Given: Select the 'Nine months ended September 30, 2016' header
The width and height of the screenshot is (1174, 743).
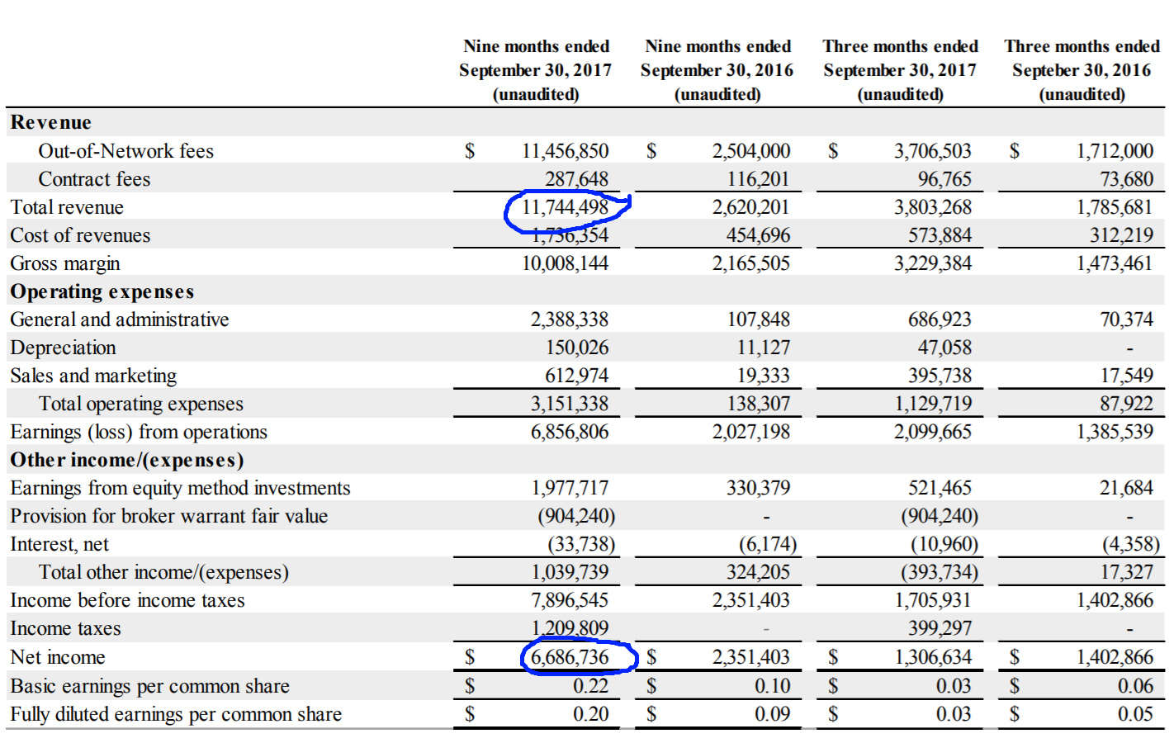Looking at the screenshot, I should pyautogui.click(x=717, y=70).
